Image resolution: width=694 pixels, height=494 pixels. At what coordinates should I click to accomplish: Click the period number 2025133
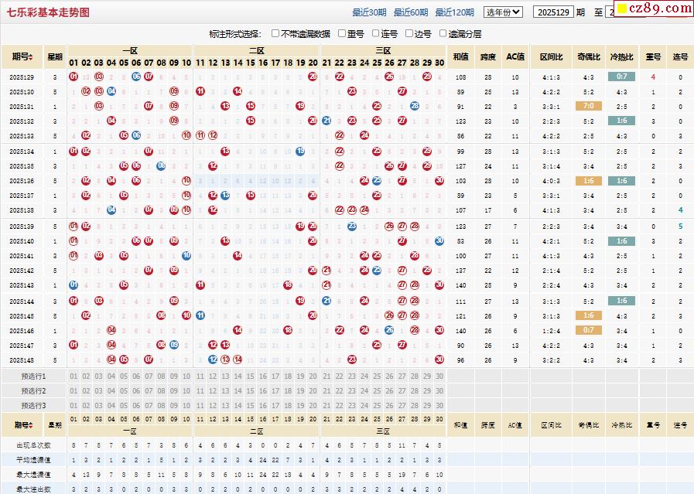tap(22, 136)
